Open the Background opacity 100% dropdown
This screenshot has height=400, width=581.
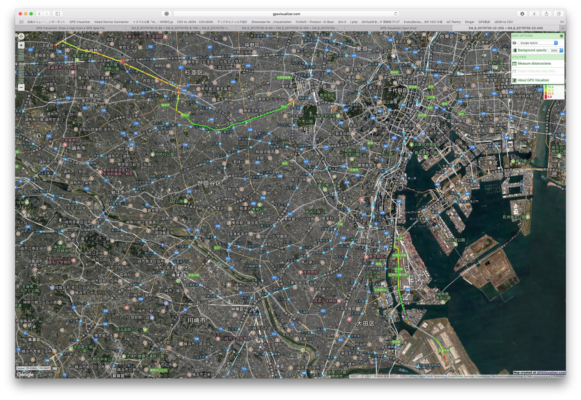pos(556,50)
